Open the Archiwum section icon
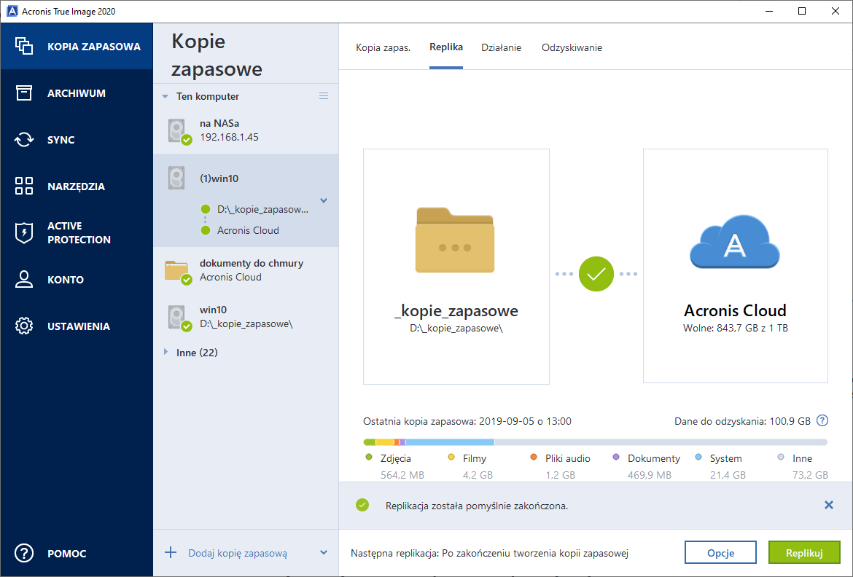 pos(24,93)
